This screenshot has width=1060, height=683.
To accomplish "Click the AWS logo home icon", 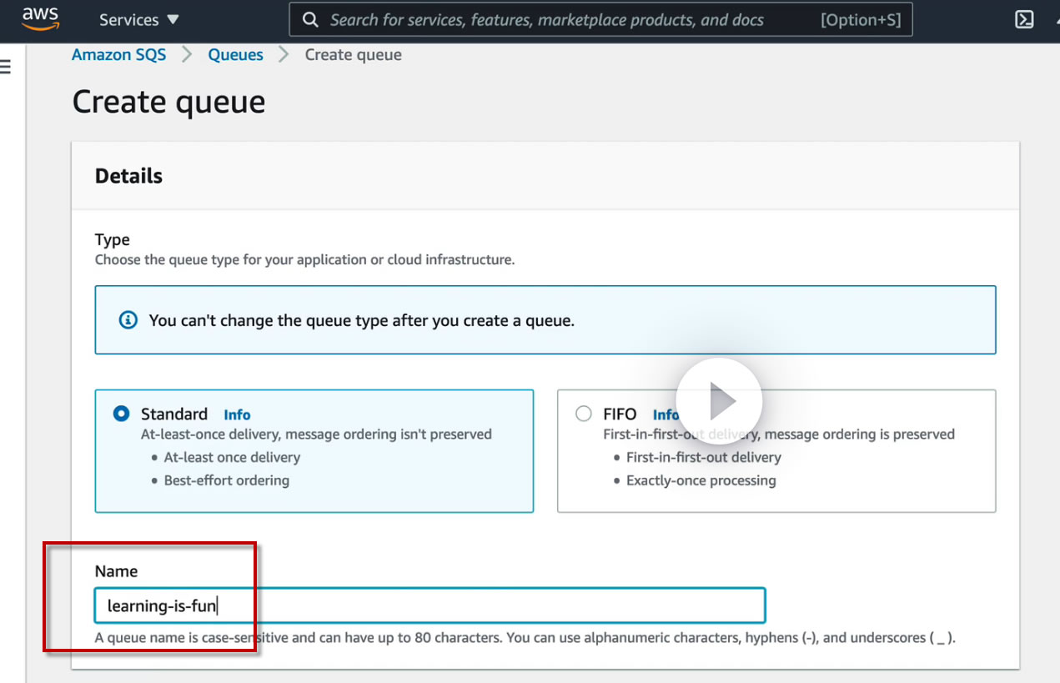I will 40,18.
